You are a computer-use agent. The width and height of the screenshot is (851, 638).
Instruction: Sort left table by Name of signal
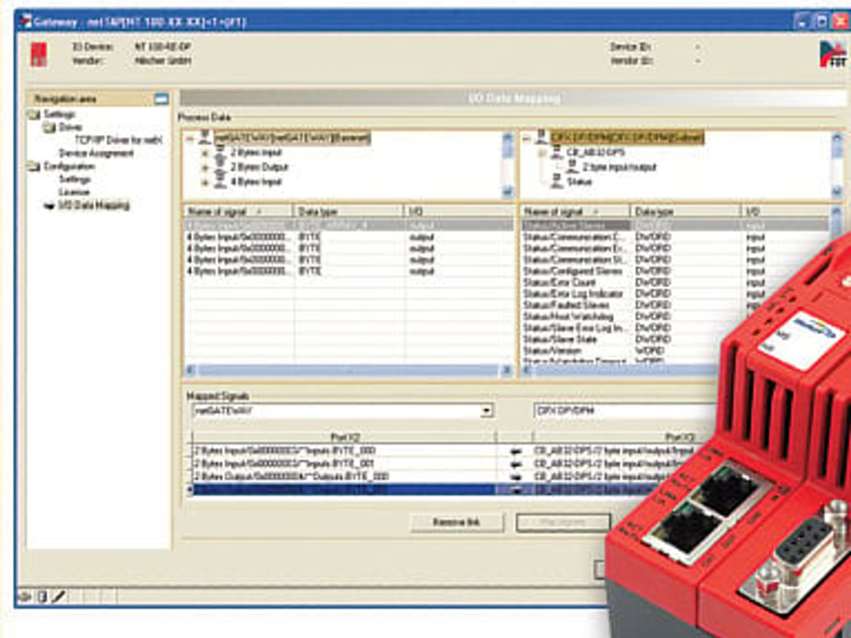239,211
